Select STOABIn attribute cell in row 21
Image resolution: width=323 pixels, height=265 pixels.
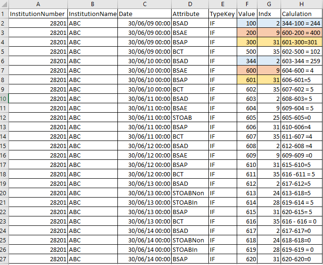click(190, 202)
